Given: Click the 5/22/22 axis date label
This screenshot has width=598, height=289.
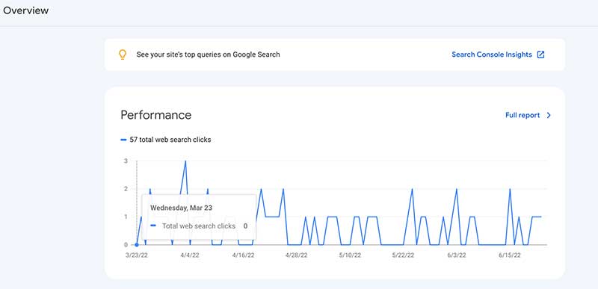Looking at the screenshot, I should click(403, 255).
